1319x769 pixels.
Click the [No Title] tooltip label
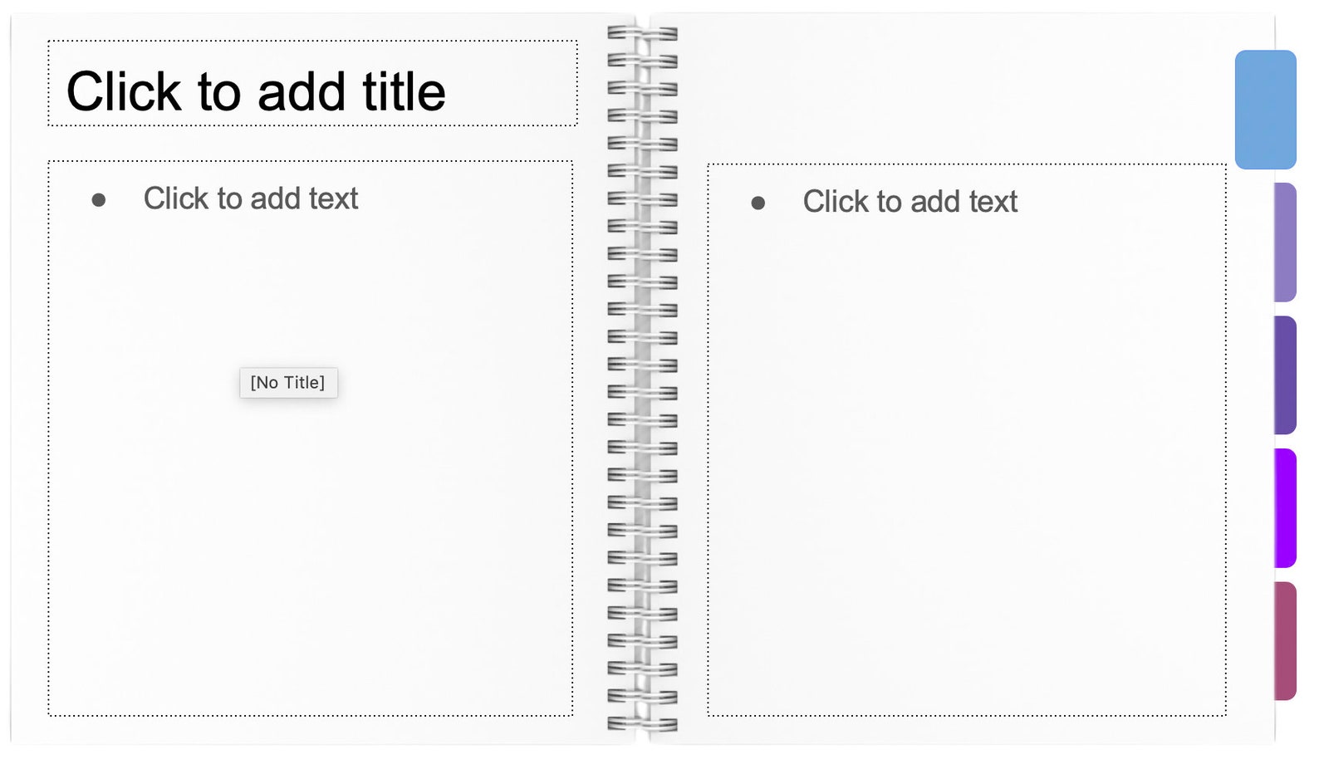[x=288, y=383]
